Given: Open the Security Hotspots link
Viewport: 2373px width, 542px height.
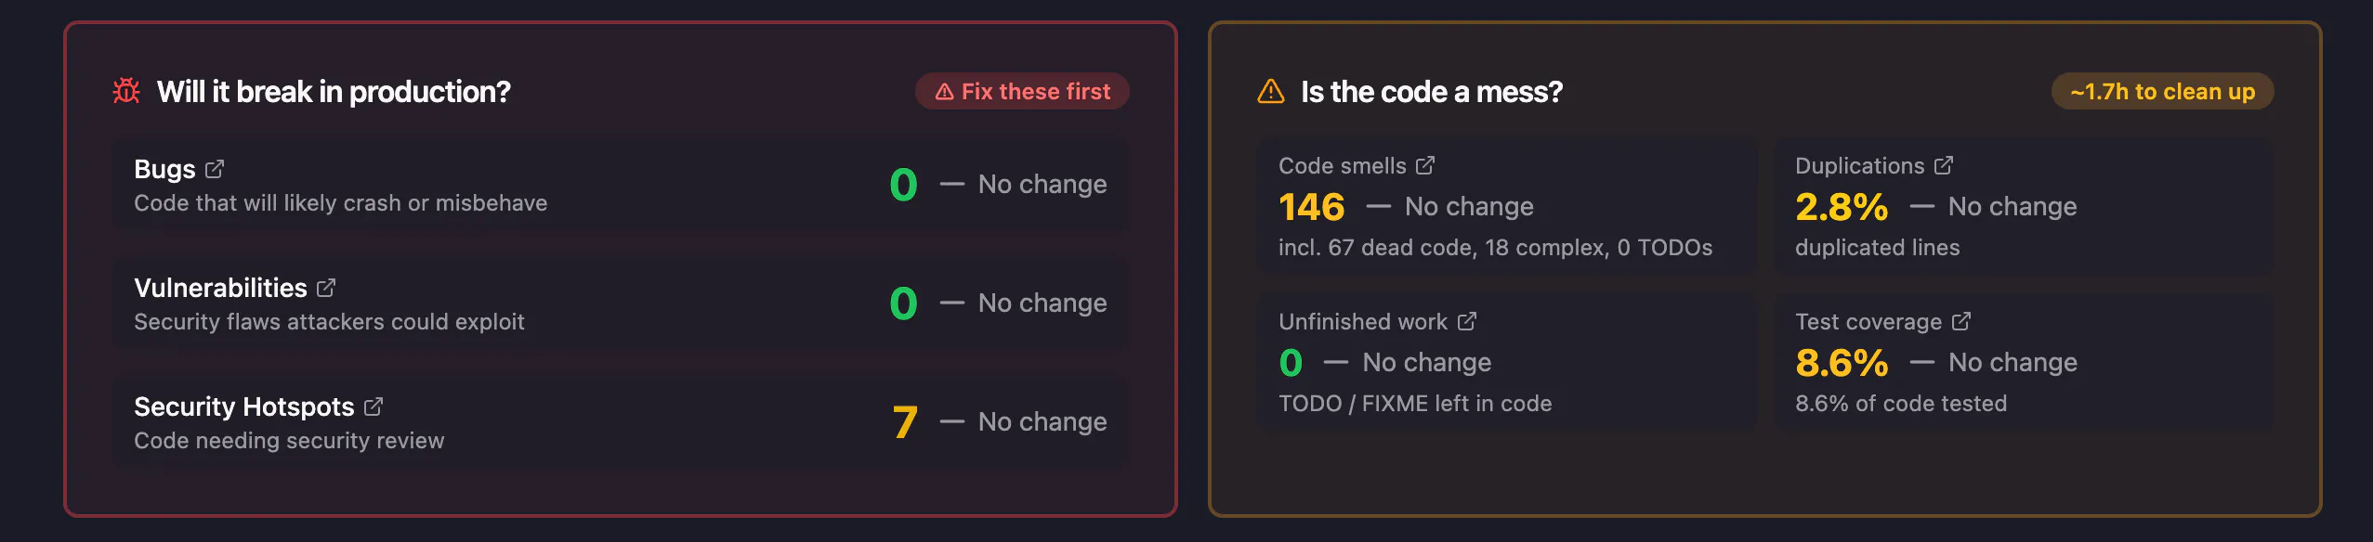Looking at the screenshot, I should [244, 406].
